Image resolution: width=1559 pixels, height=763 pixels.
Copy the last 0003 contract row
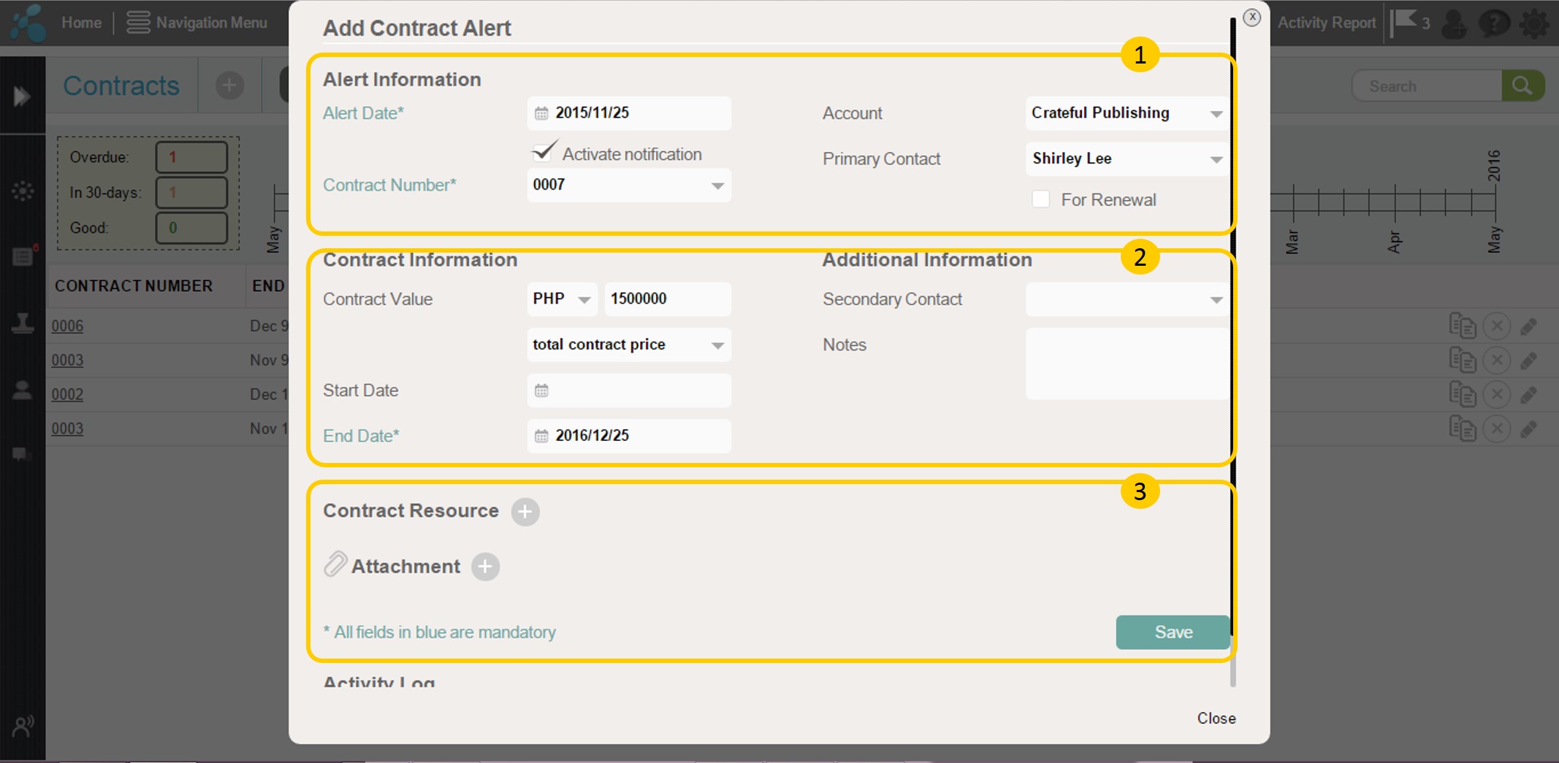pyautogui.click(x=1463, y=429)
